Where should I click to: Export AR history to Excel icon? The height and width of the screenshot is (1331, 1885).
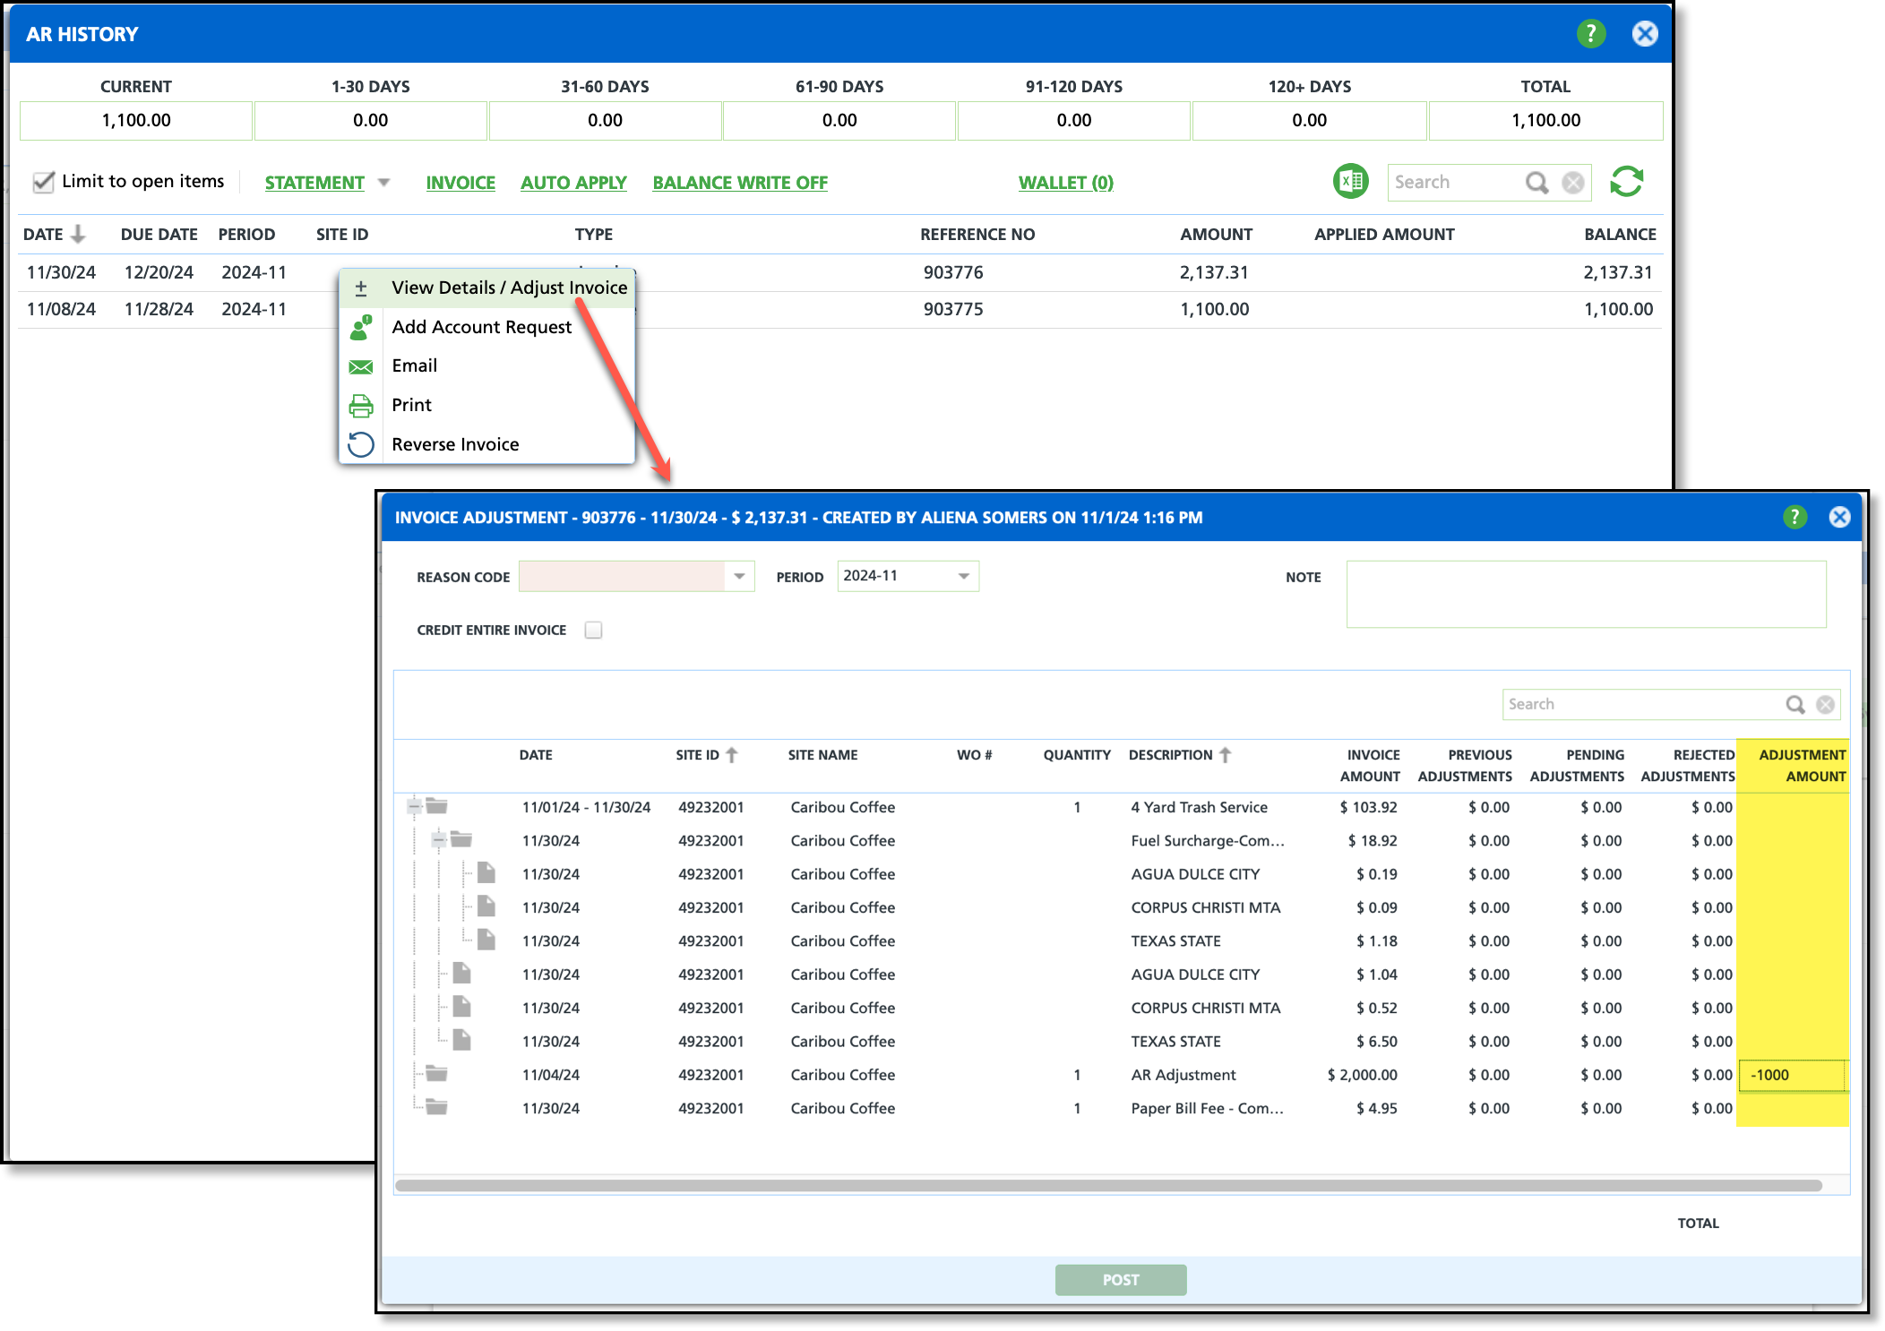(x=1350, y=182)
